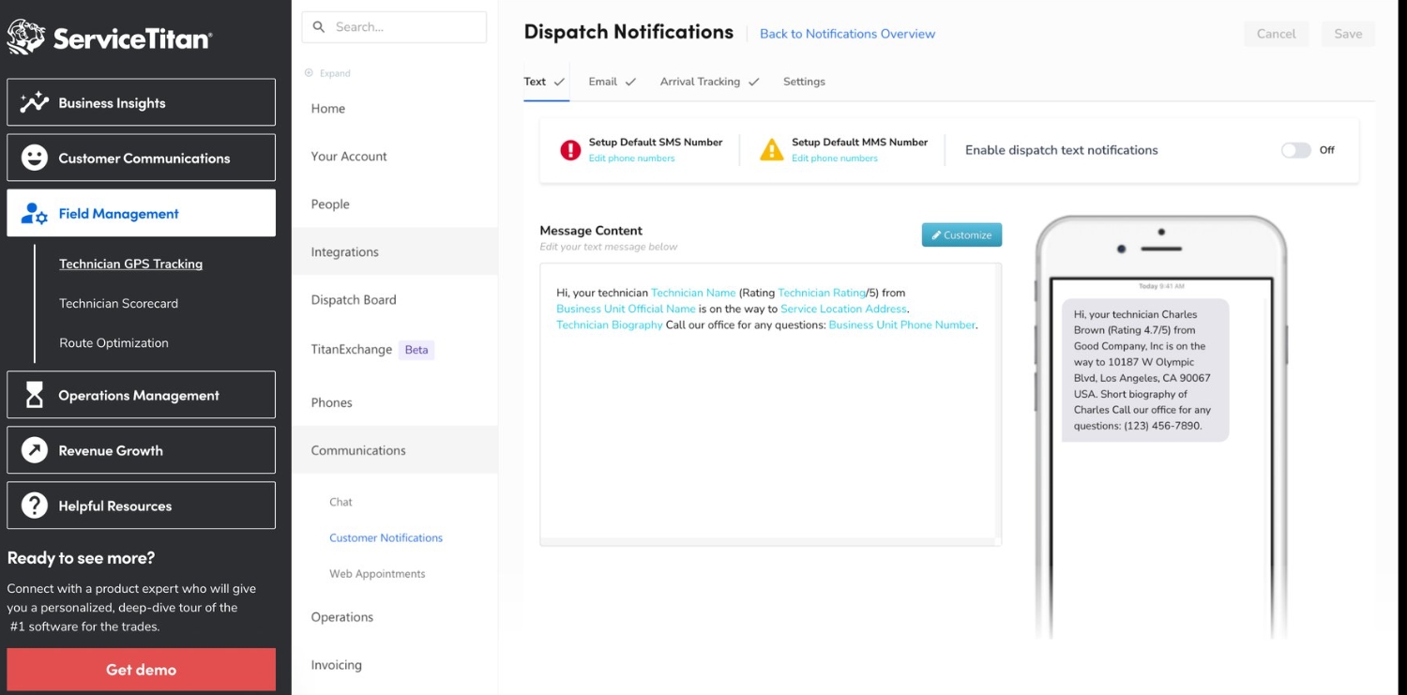Open Integrations settings
This screenshot has height=695, width=1407.
click(395, 251)
